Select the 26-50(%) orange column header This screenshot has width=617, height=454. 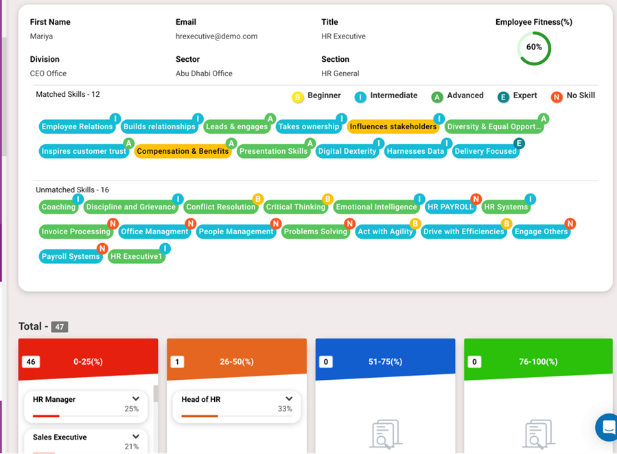(237, 361)
